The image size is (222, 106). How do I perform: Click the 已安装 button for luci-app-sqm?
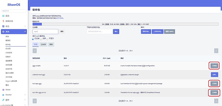pos(214,84)
